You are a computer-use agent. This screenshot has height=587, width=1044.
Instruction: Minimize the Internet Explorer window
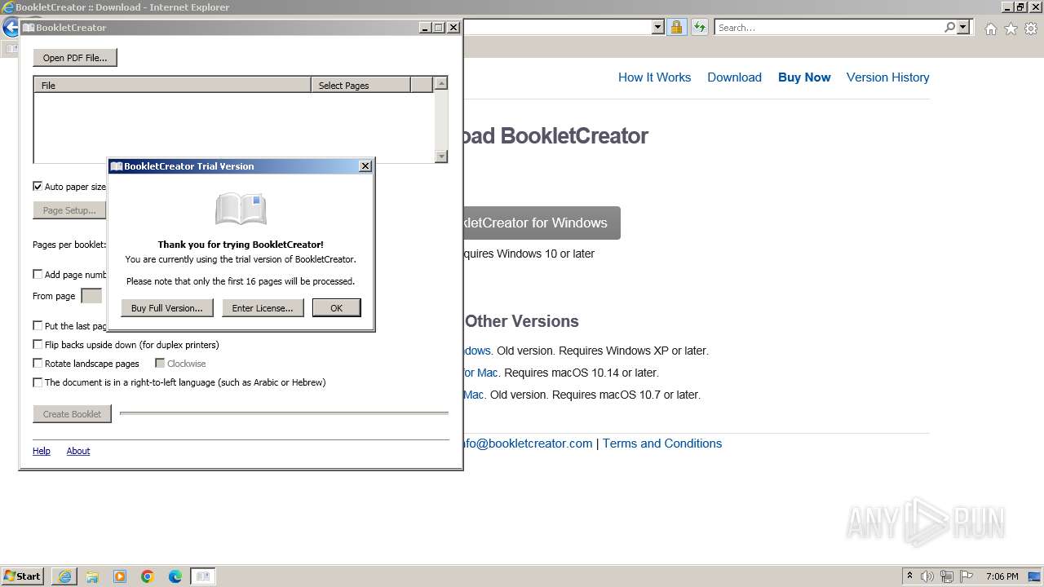tap(1008, 7)
